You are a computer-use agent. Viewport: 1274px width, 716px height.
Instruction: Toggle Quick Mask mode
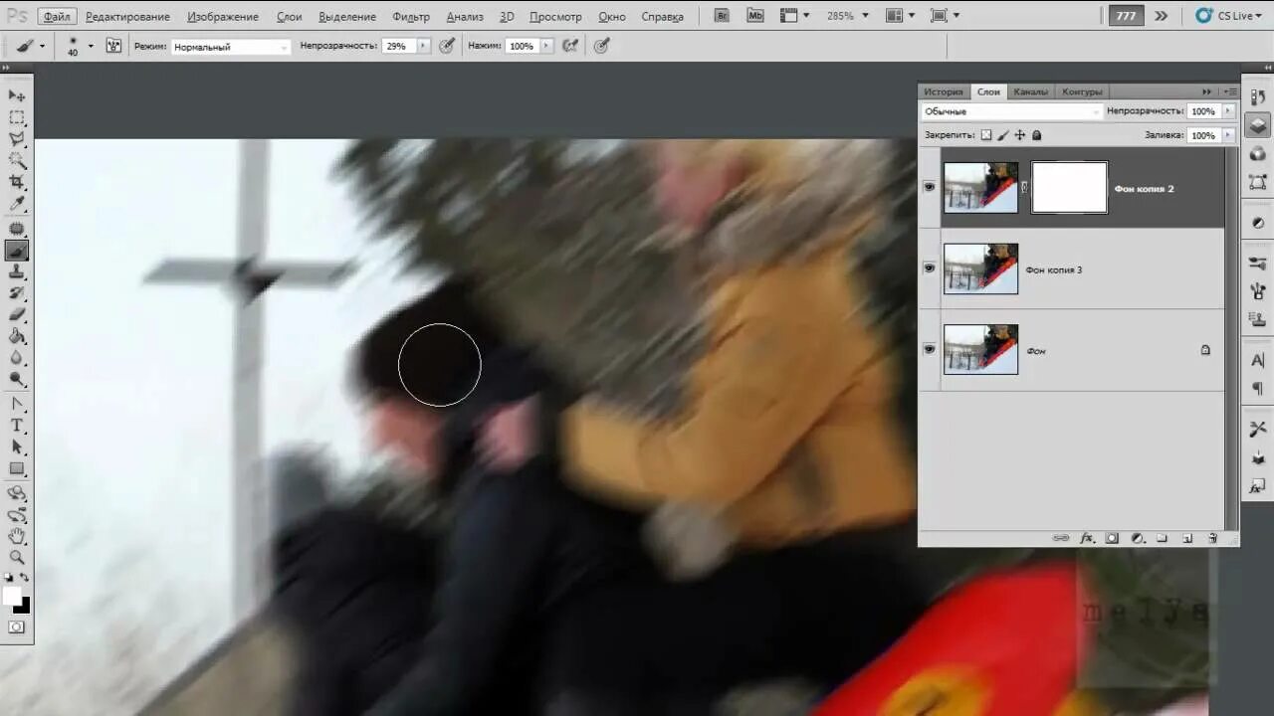tap(17, 627)
